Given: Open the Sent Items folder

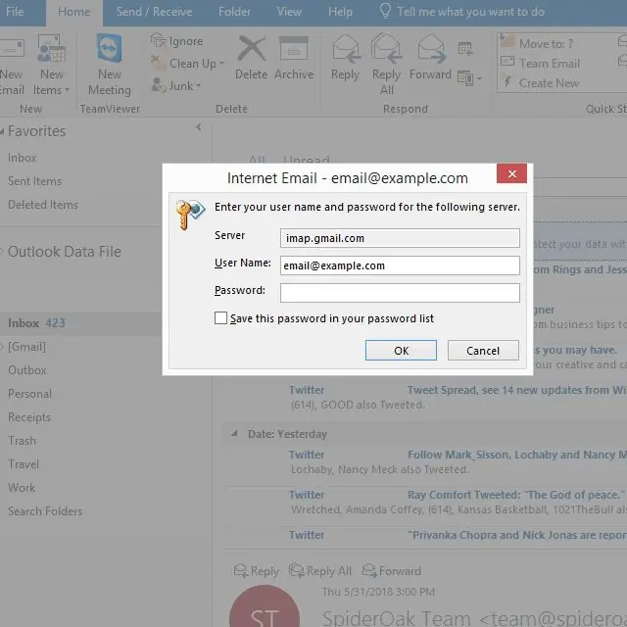Looking at the screenshot, I should (x=35, y=181).
